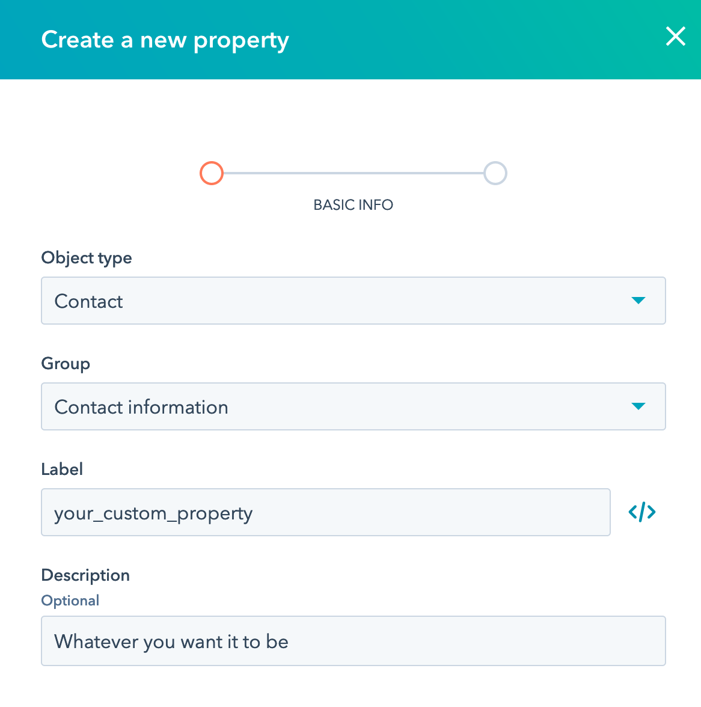The image size is (701, 707).
Task: Click the grey second step circle
Action: pyautogui.click(x=495, y=173)
